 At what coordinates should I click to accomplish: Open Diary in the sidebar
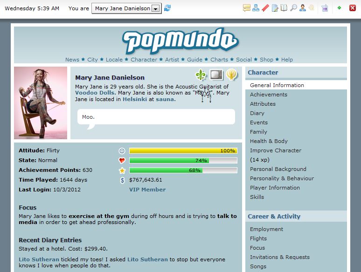257,113
